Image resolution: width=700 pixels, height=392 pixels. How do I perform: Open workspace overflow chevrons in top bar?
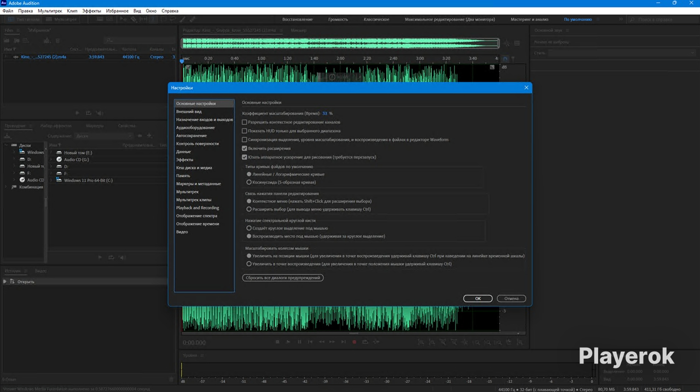point(621,19)
